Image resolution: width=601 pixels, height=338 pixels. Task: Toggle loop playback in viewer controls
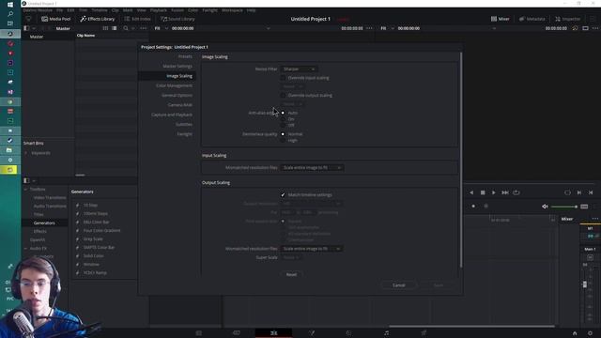coord(516,192)
